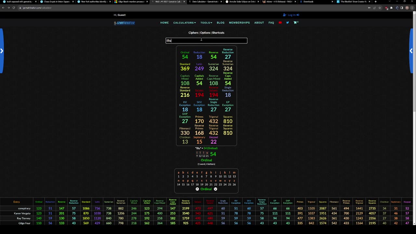Viewport: 416px width, 234px height.
Task: Select the Satanic cipher value 194
Action: (x=199, y=95)
